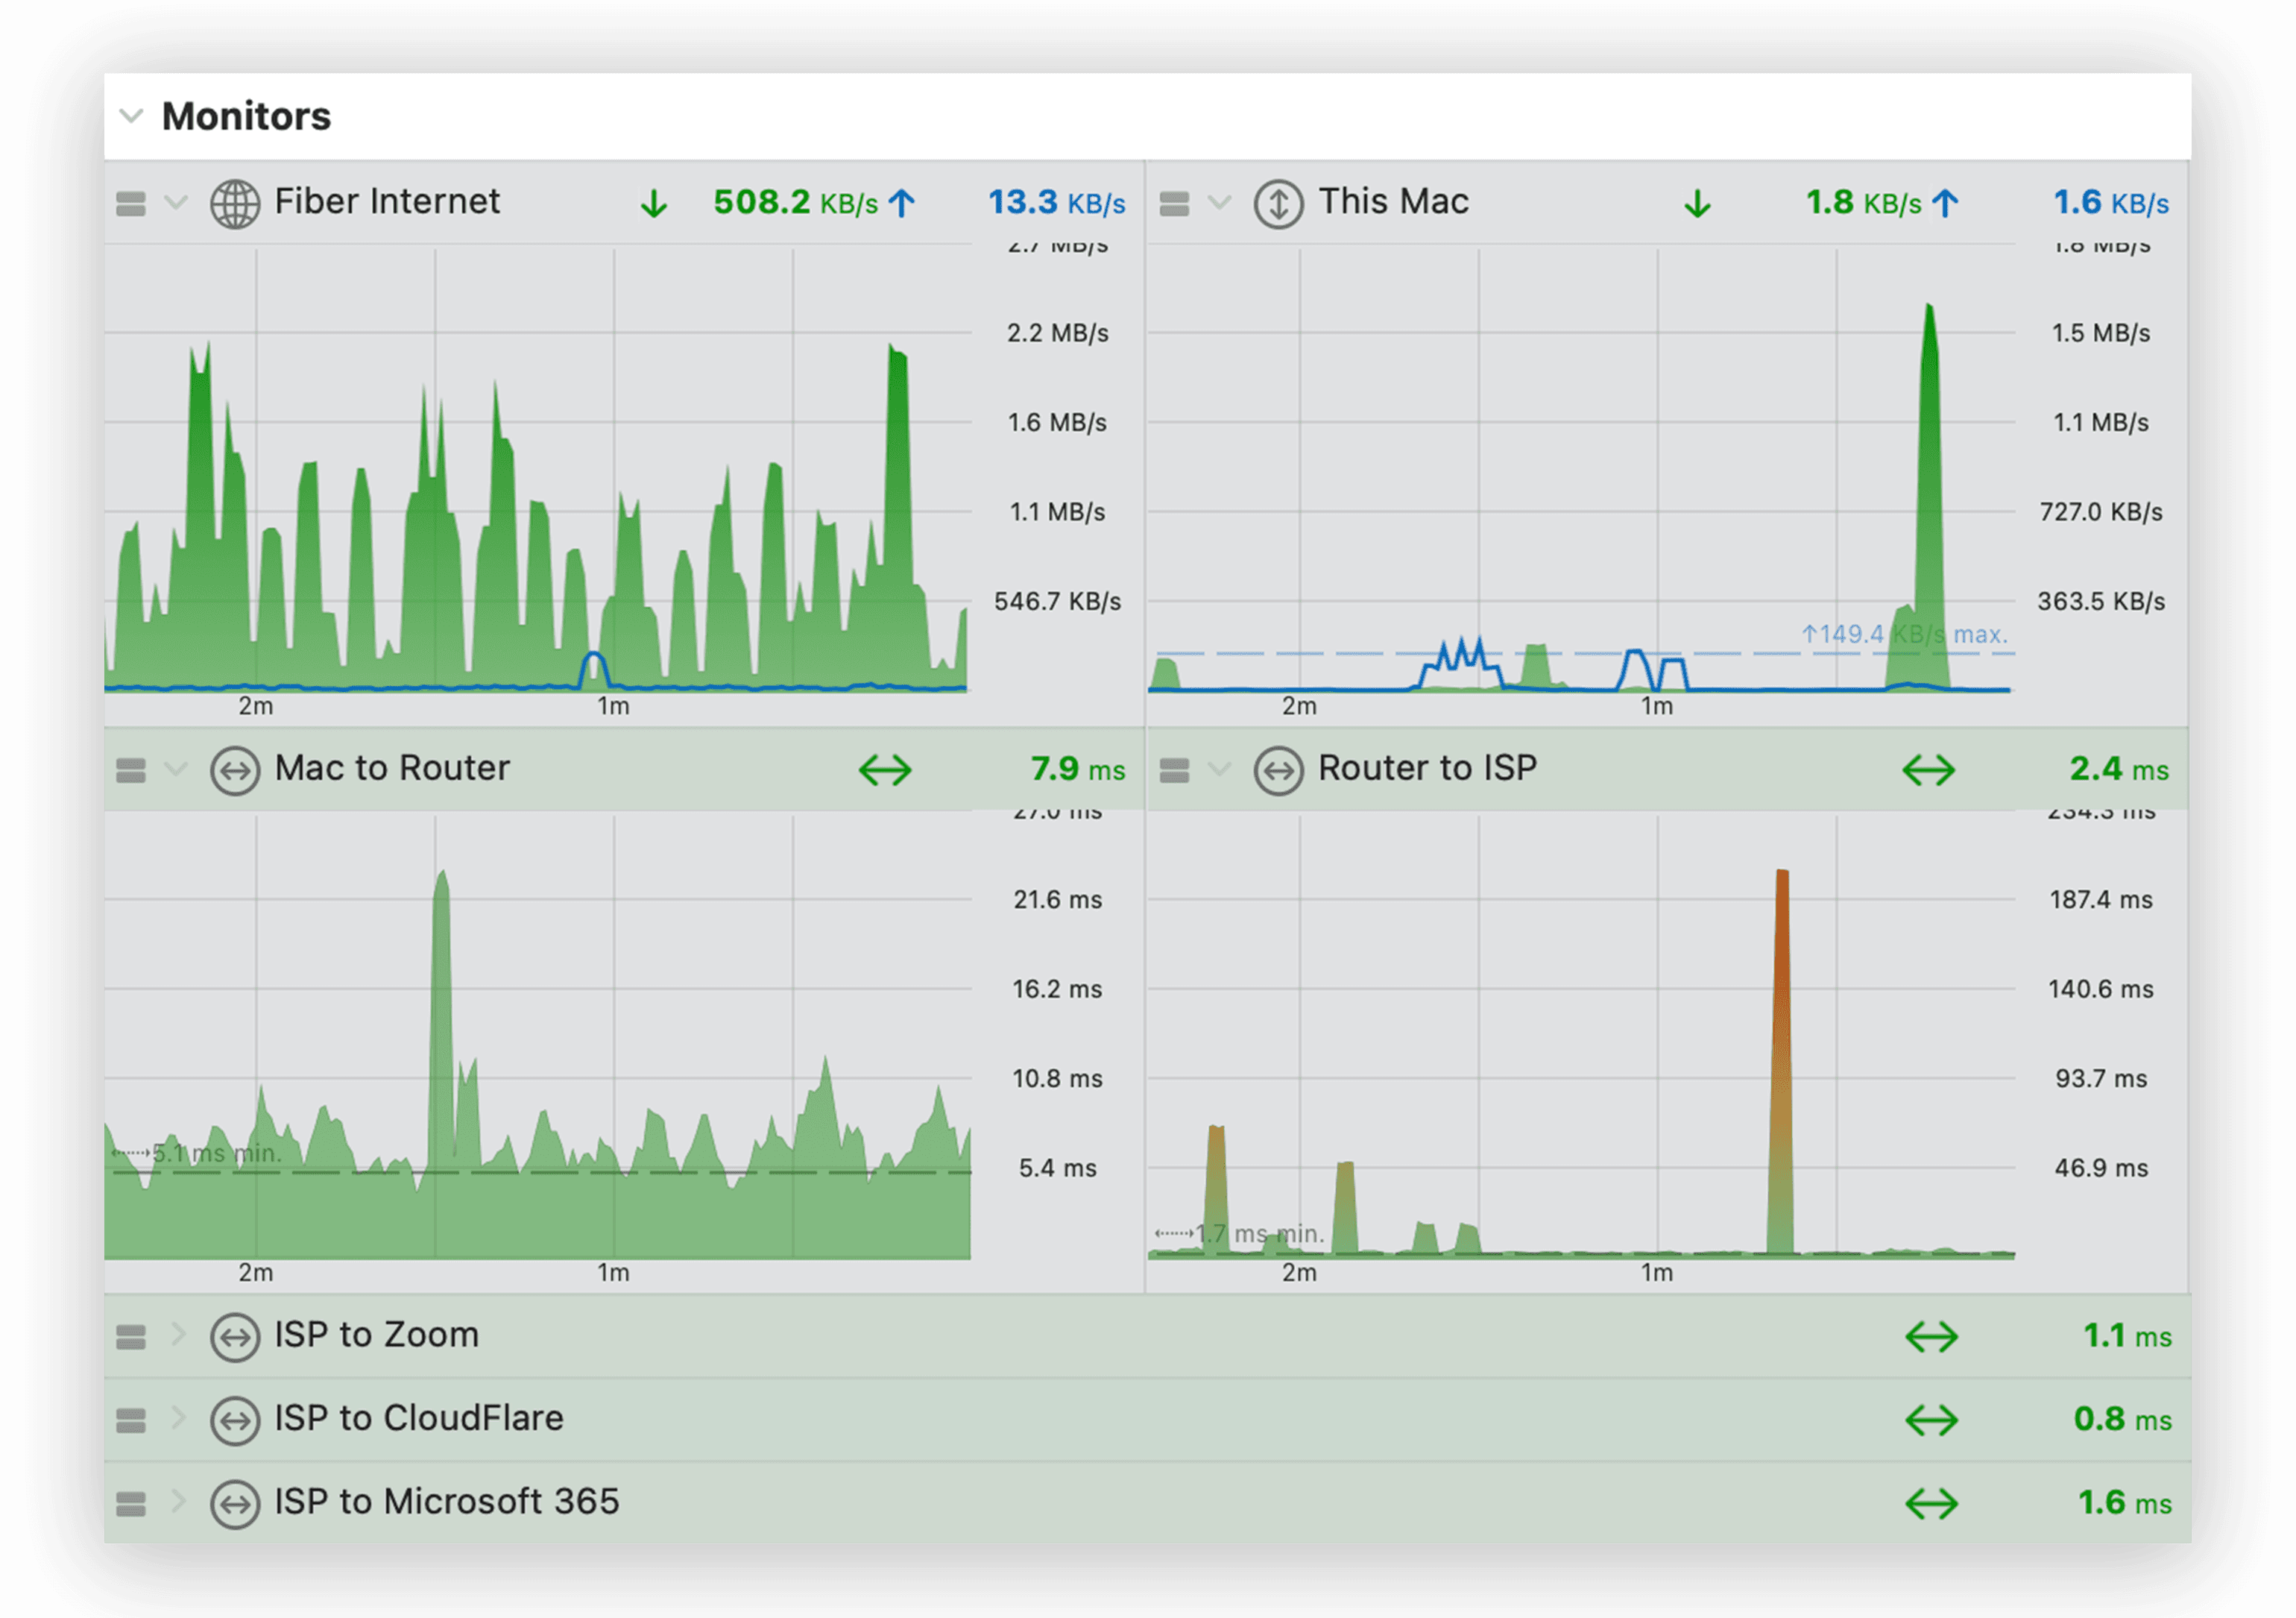Click the 5.1 ms min marker label
Screen dimensions: 2296x1618
(x=197, y=1153)
